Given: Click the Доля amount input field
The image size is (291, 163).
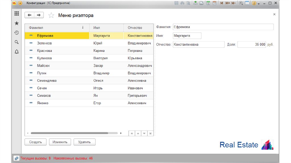Looking at the screenshot, I should point(252,45).
